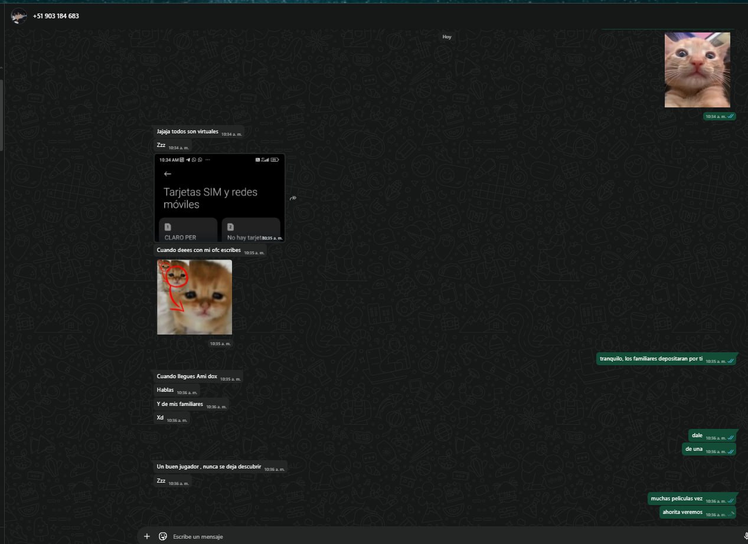The width and height of the screenshot is (748, 544).
Task: Click the plus attach icon
Action: coord(147,536)
